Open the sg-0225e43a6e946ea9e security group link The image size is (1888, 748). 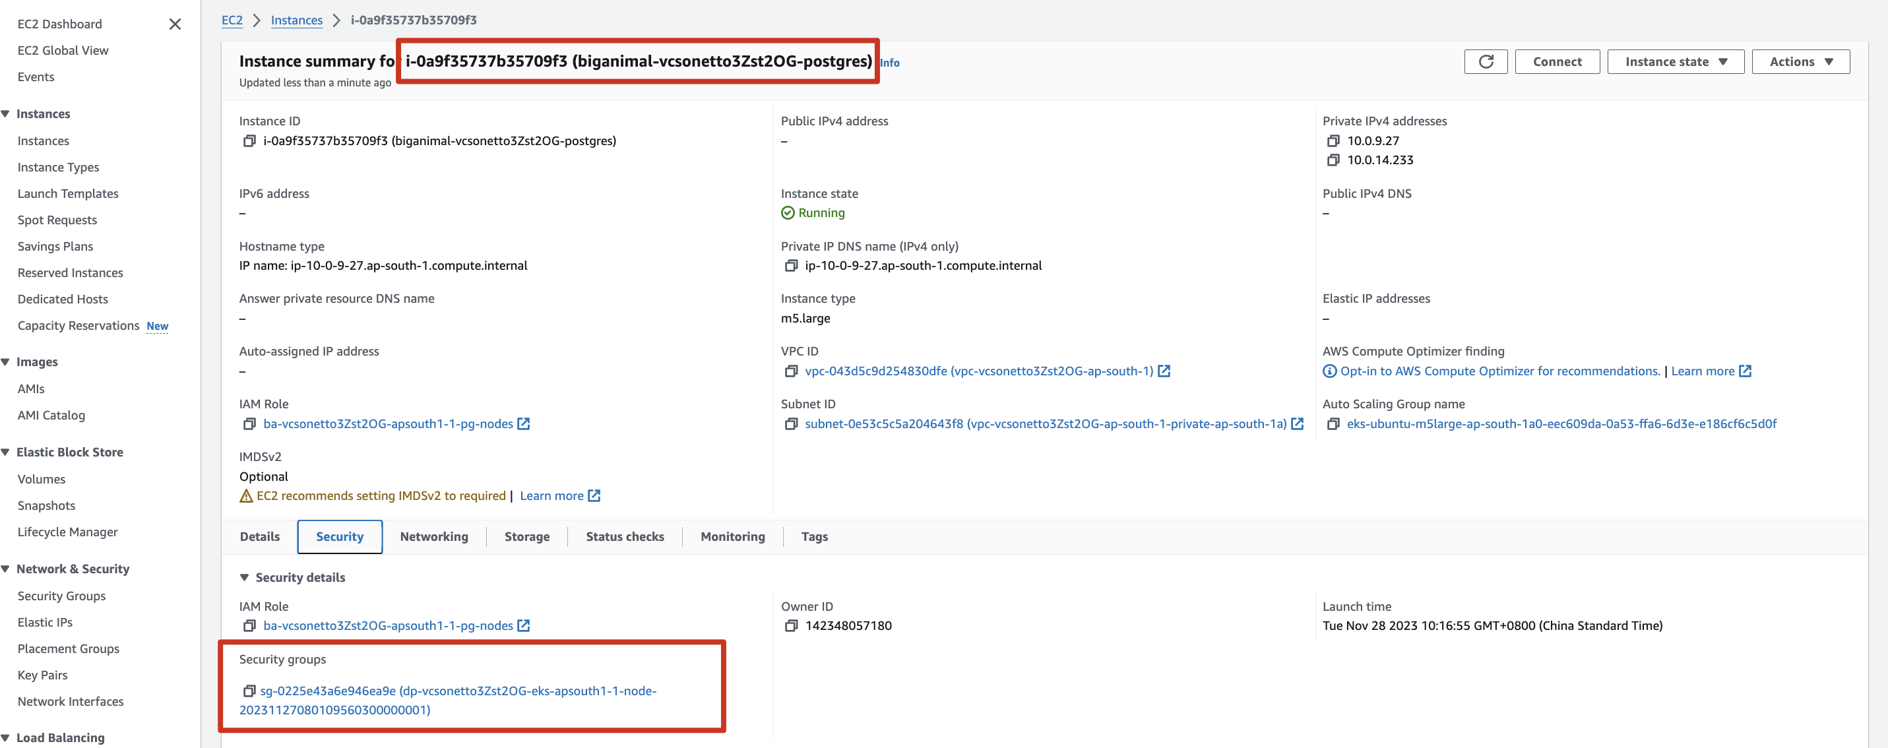448,701
